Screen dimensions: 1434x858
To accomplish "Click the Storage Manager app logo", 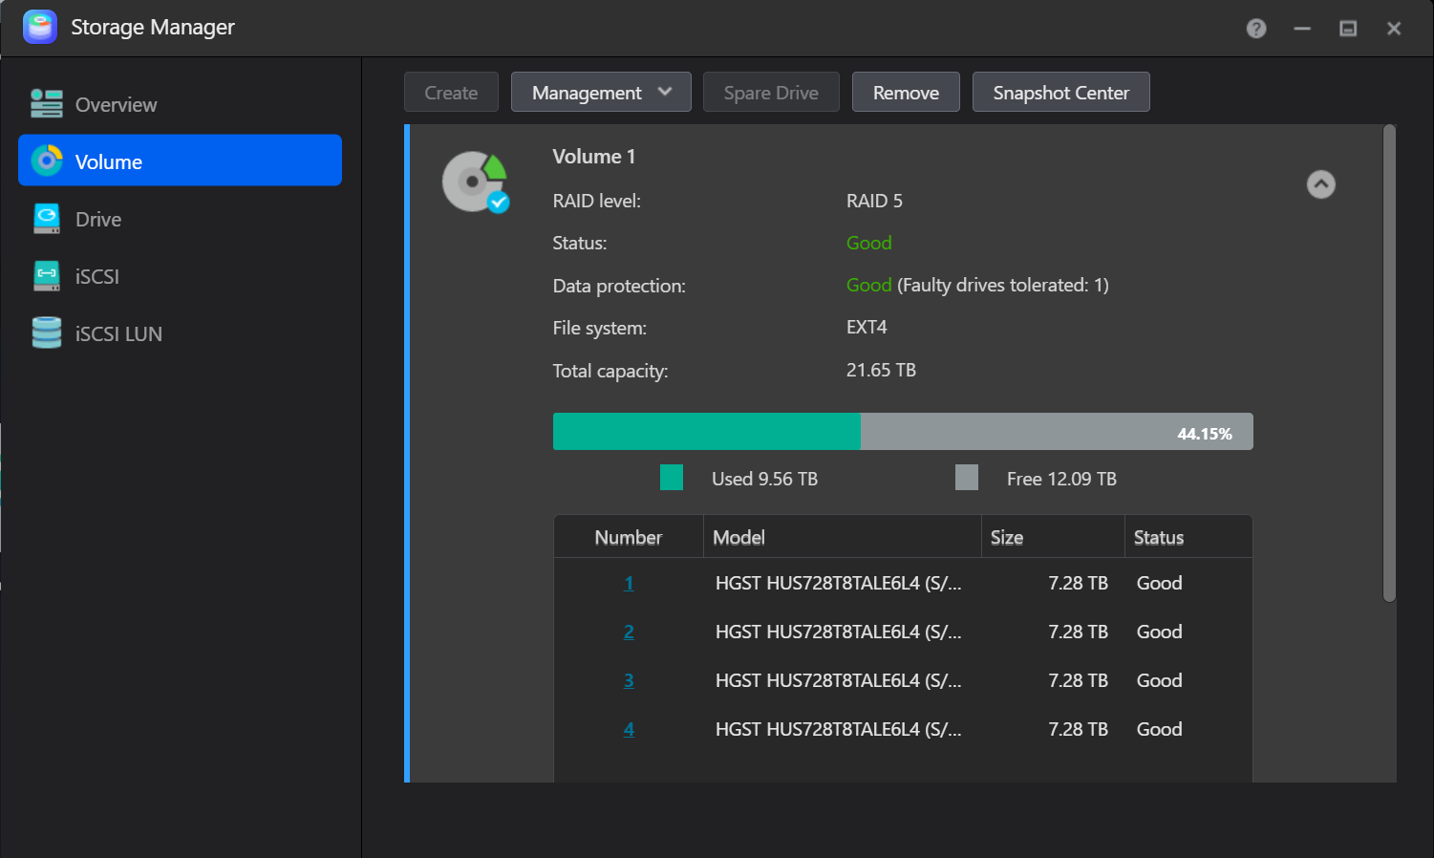I will 40,27.
